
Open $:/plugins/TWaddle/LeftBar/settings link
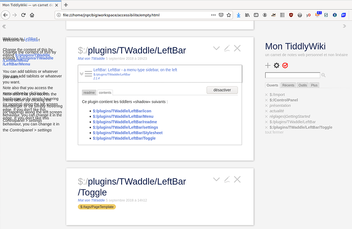click(x=125, y=128)
